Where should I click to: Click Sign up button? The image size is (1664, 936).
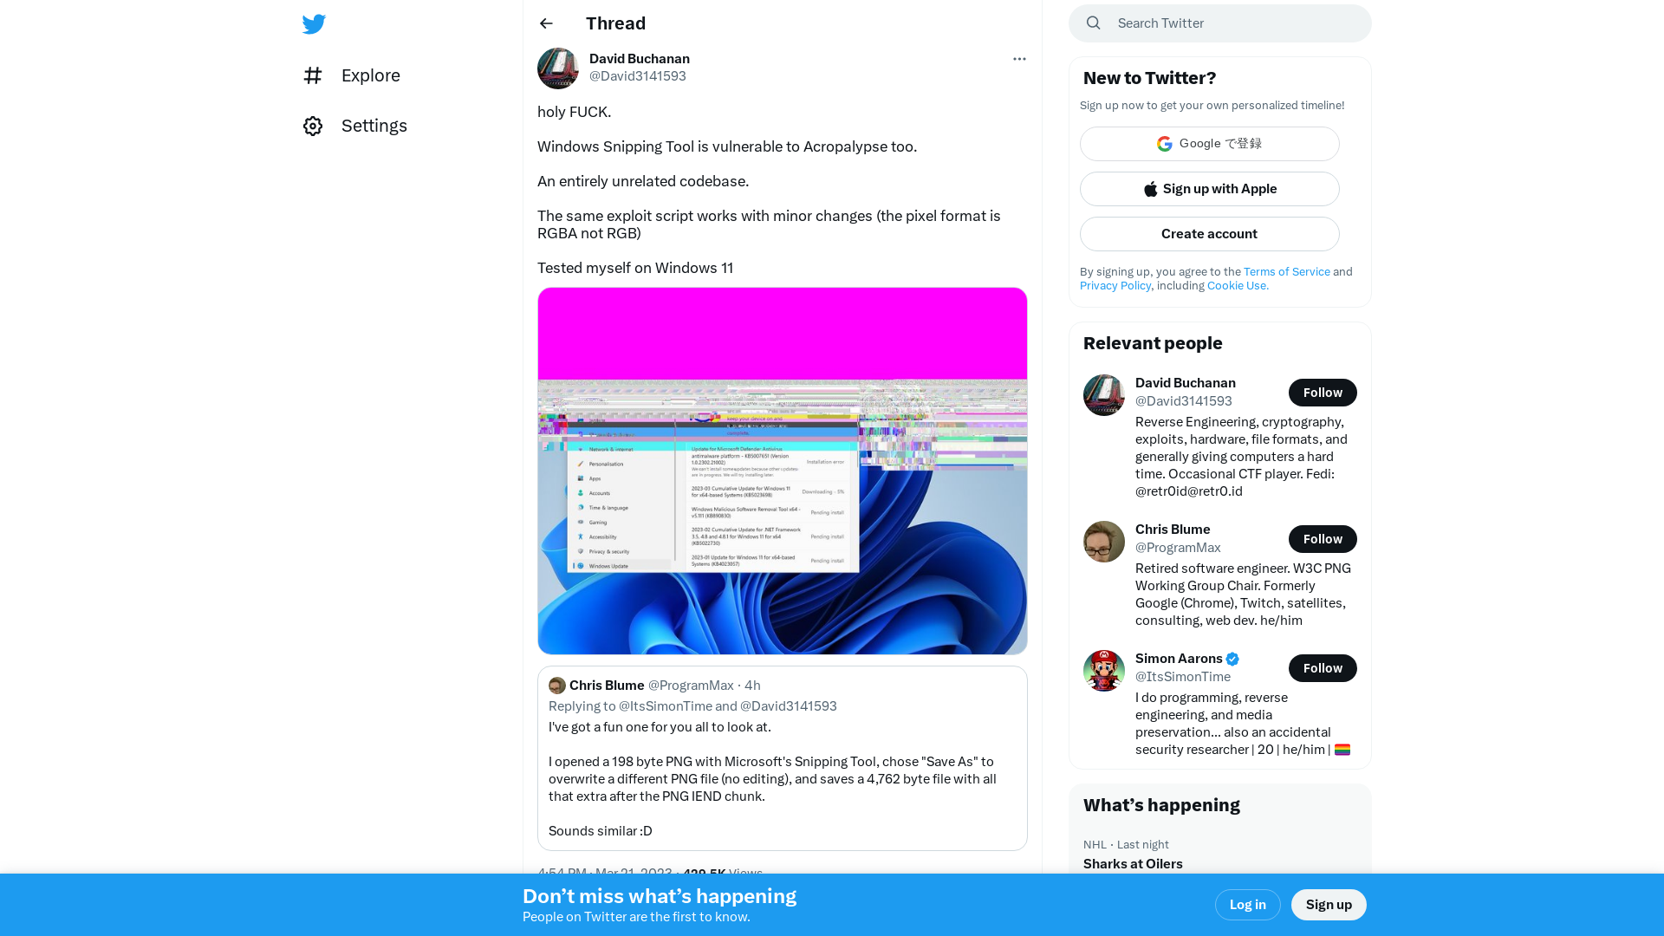[x=1329, y=904]
